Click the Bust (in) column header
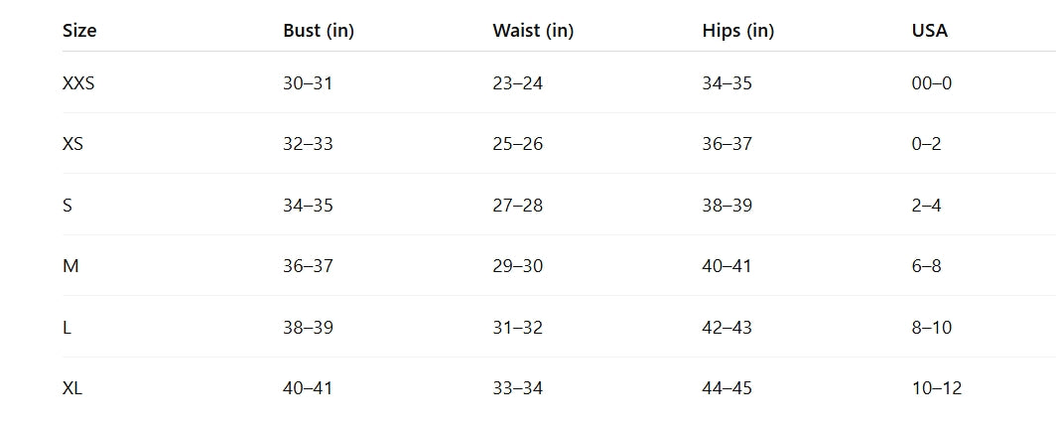The width and height of the screenshot is (1056, 430). [319, 31]
